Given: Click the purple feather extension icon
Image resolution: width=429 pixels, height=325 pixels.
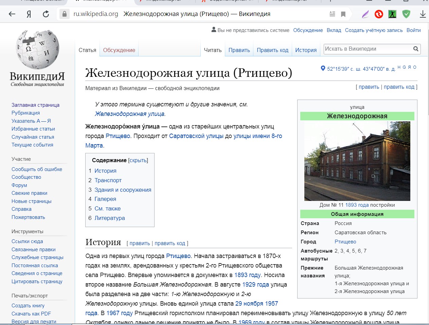Looking at the screenshot, I should tap(365, 14).
